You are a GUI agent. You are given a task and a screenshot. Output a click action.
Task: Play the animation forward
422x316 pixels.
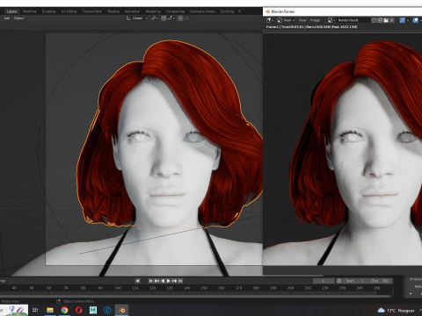coord(169,281)
